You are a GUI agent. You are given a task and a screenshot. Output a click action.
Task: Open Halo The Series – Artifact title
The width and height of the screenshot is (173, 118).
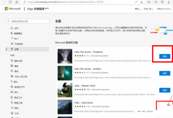[88, 69]
